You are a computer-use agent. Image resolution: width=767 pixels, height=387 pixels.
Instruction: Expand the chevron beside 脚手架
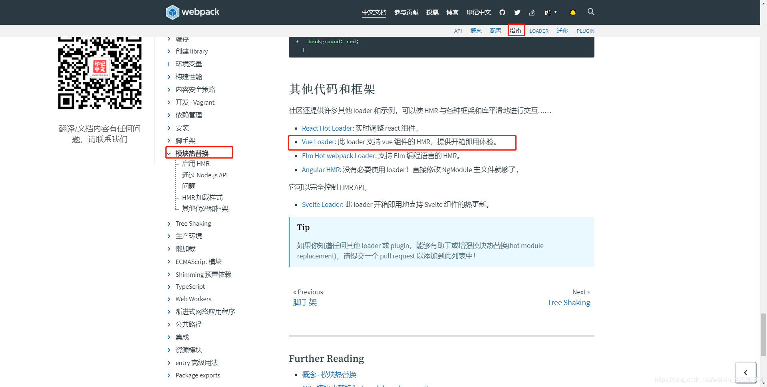169,141
